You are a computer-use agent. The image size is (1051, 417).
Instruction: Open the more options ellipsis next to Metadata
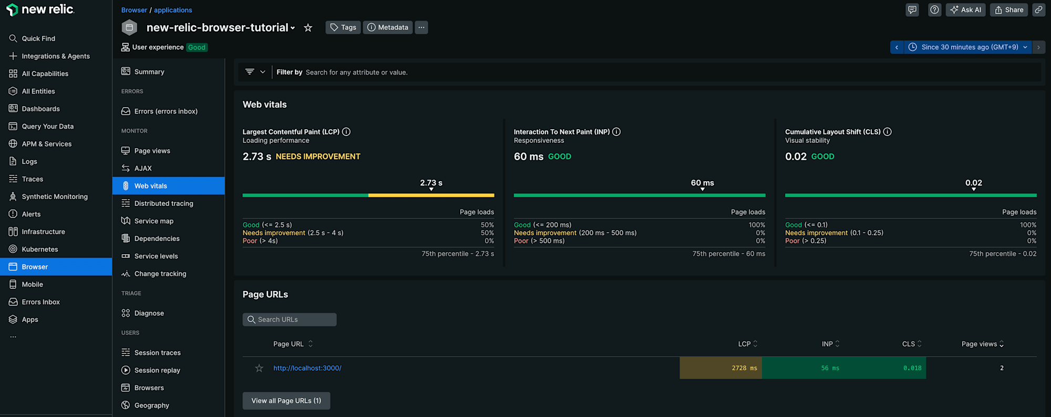[421, 27]
